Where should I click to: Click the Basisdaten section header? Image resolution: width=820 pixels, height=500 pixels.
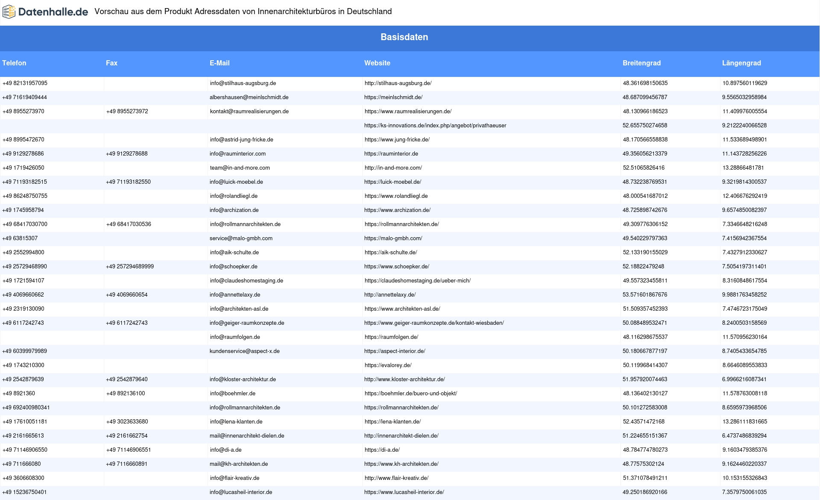(404, 37)
